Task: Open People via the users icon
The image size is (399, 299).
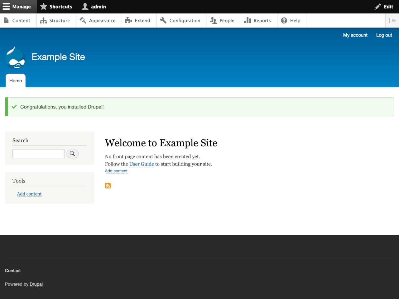Action: (x=214, y=20)
